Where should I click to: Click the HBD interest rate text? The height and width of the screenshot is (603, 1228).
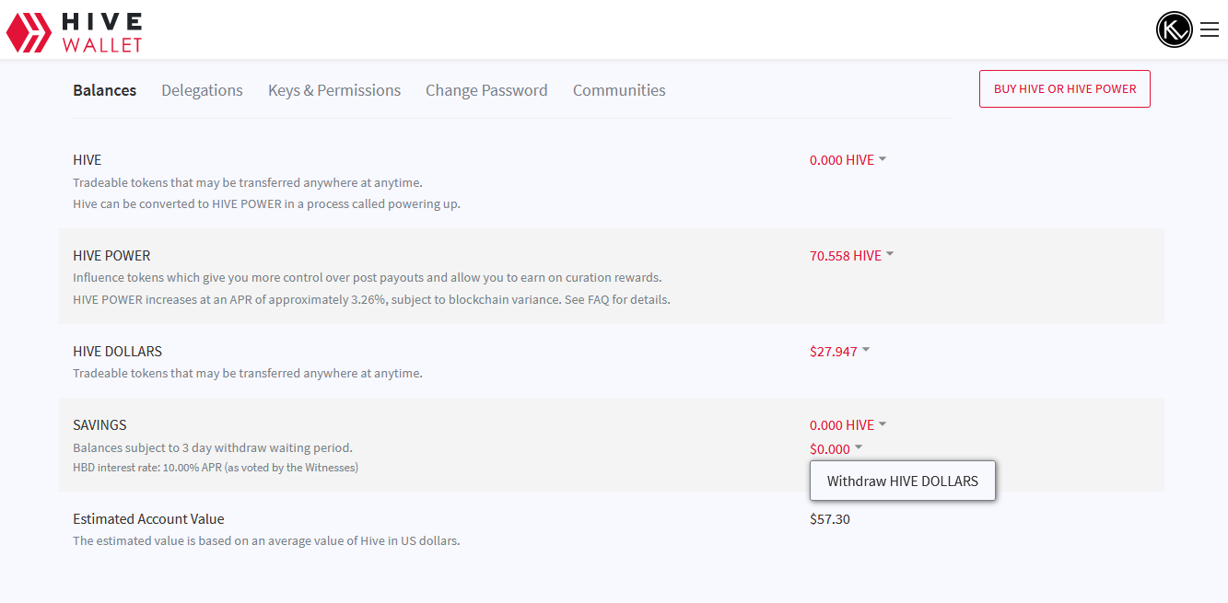[x=216, y=468]
